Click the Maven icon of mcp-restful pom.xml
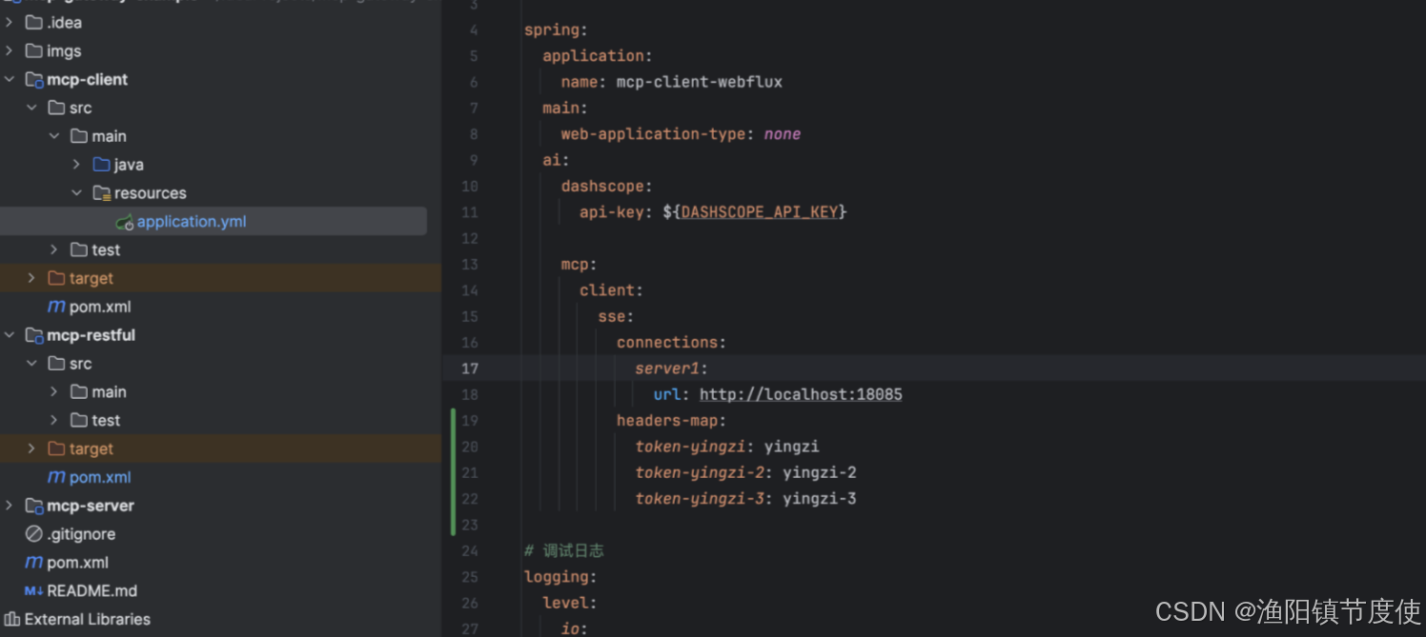The height and width of the screenshot is (637, 1426). click(56, 477)
